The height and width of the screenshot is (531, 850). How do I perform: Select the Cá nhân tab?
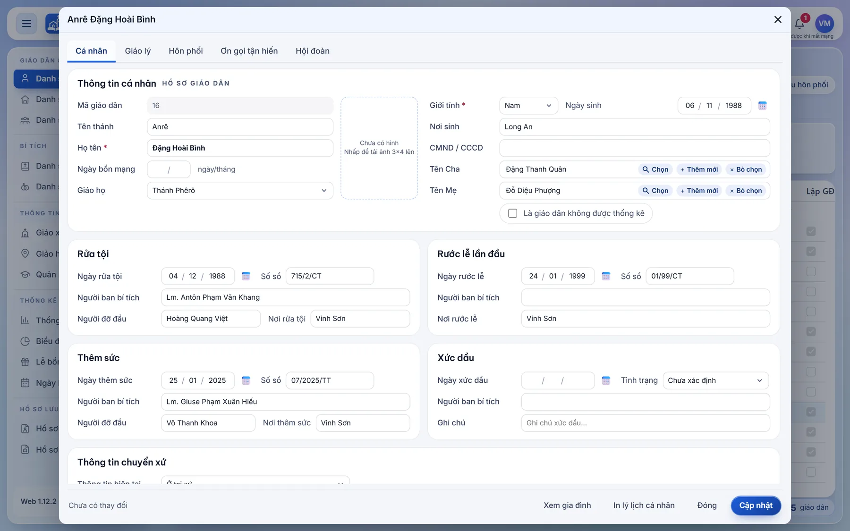91,51
